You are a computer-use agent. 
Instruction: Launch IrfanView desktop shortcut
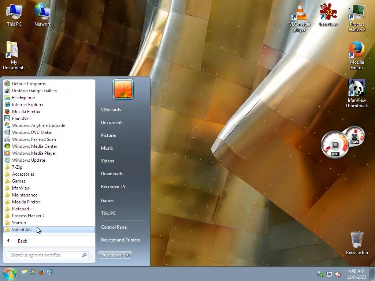(328, 15)
